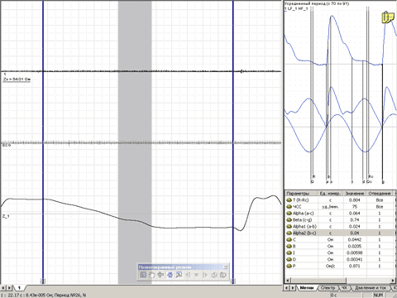Step back with the previous-frame control
This screenshot has width=397, height=298.
(188, 275)
